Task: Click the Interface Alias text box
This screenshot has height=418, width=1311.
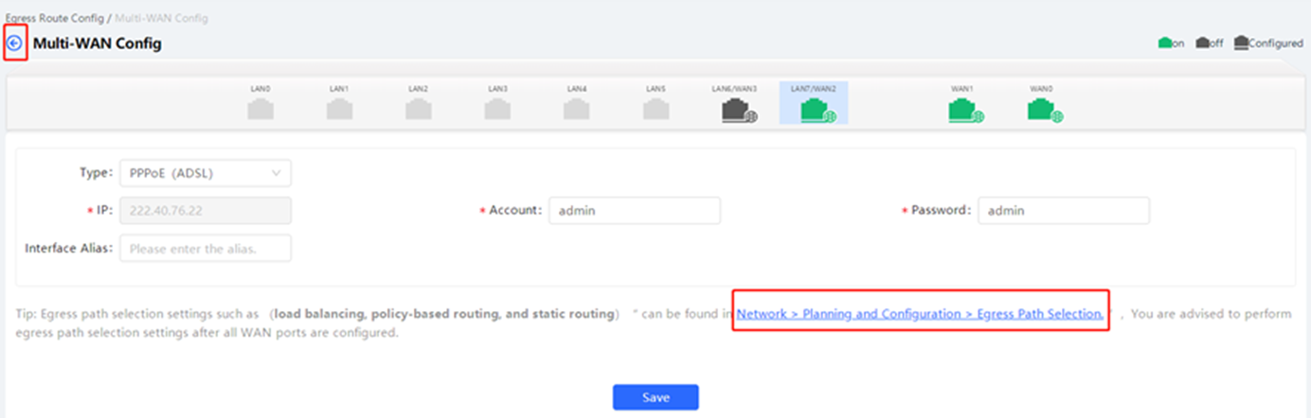Action: click(x=206, y=249)
